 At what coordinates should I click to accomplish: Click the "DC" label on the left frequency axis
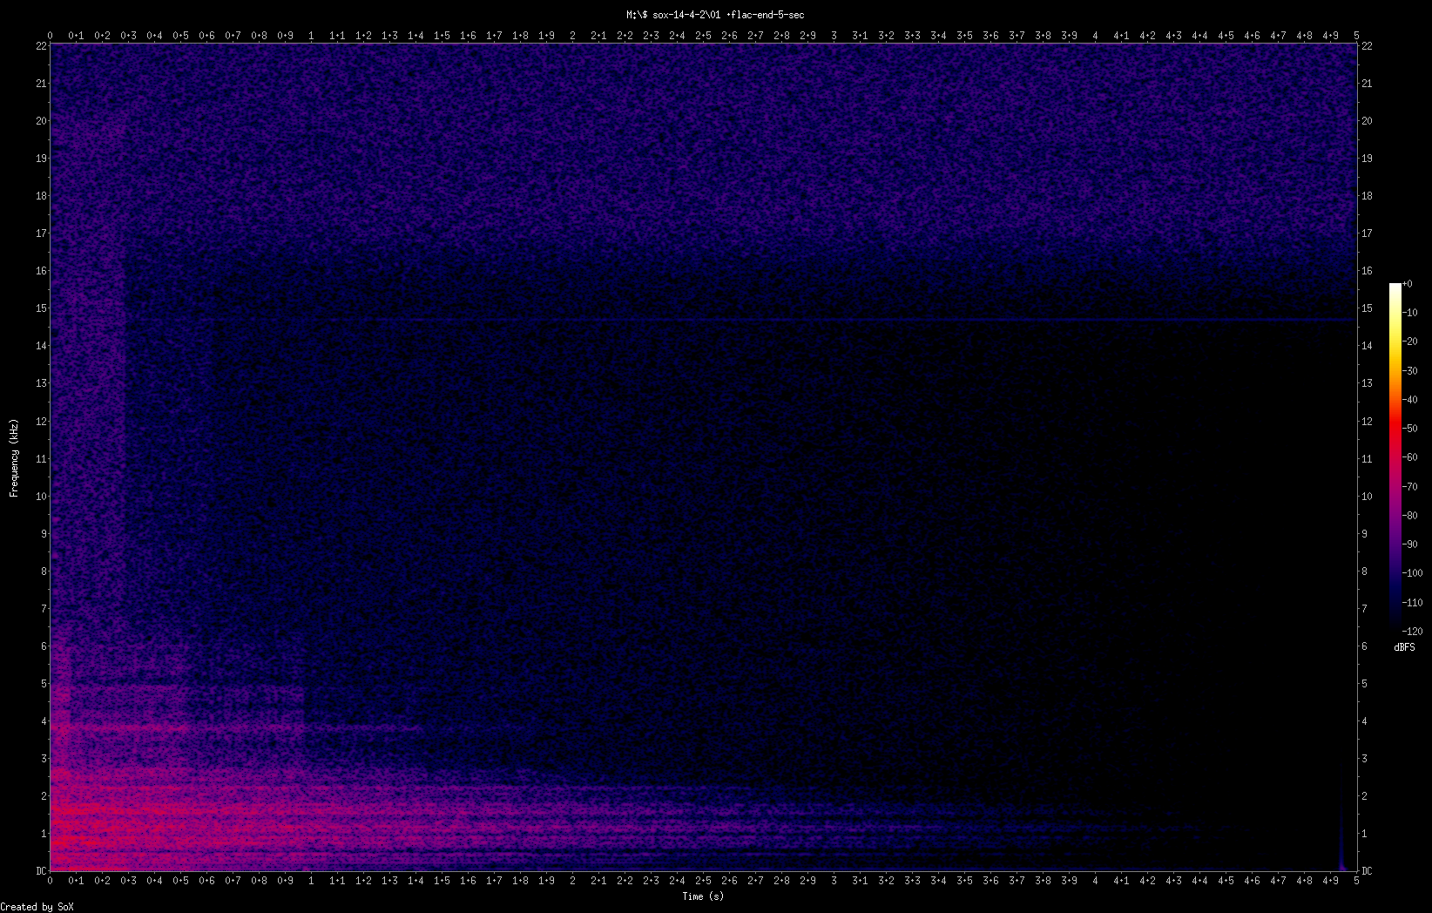[x=40, y=871]
